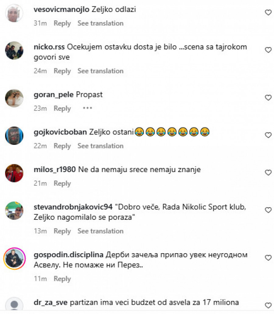This screenshot has width=274, height=314.
Task: Open gospodin.disciplina's story avatar
Action: [x=14, y=258]
